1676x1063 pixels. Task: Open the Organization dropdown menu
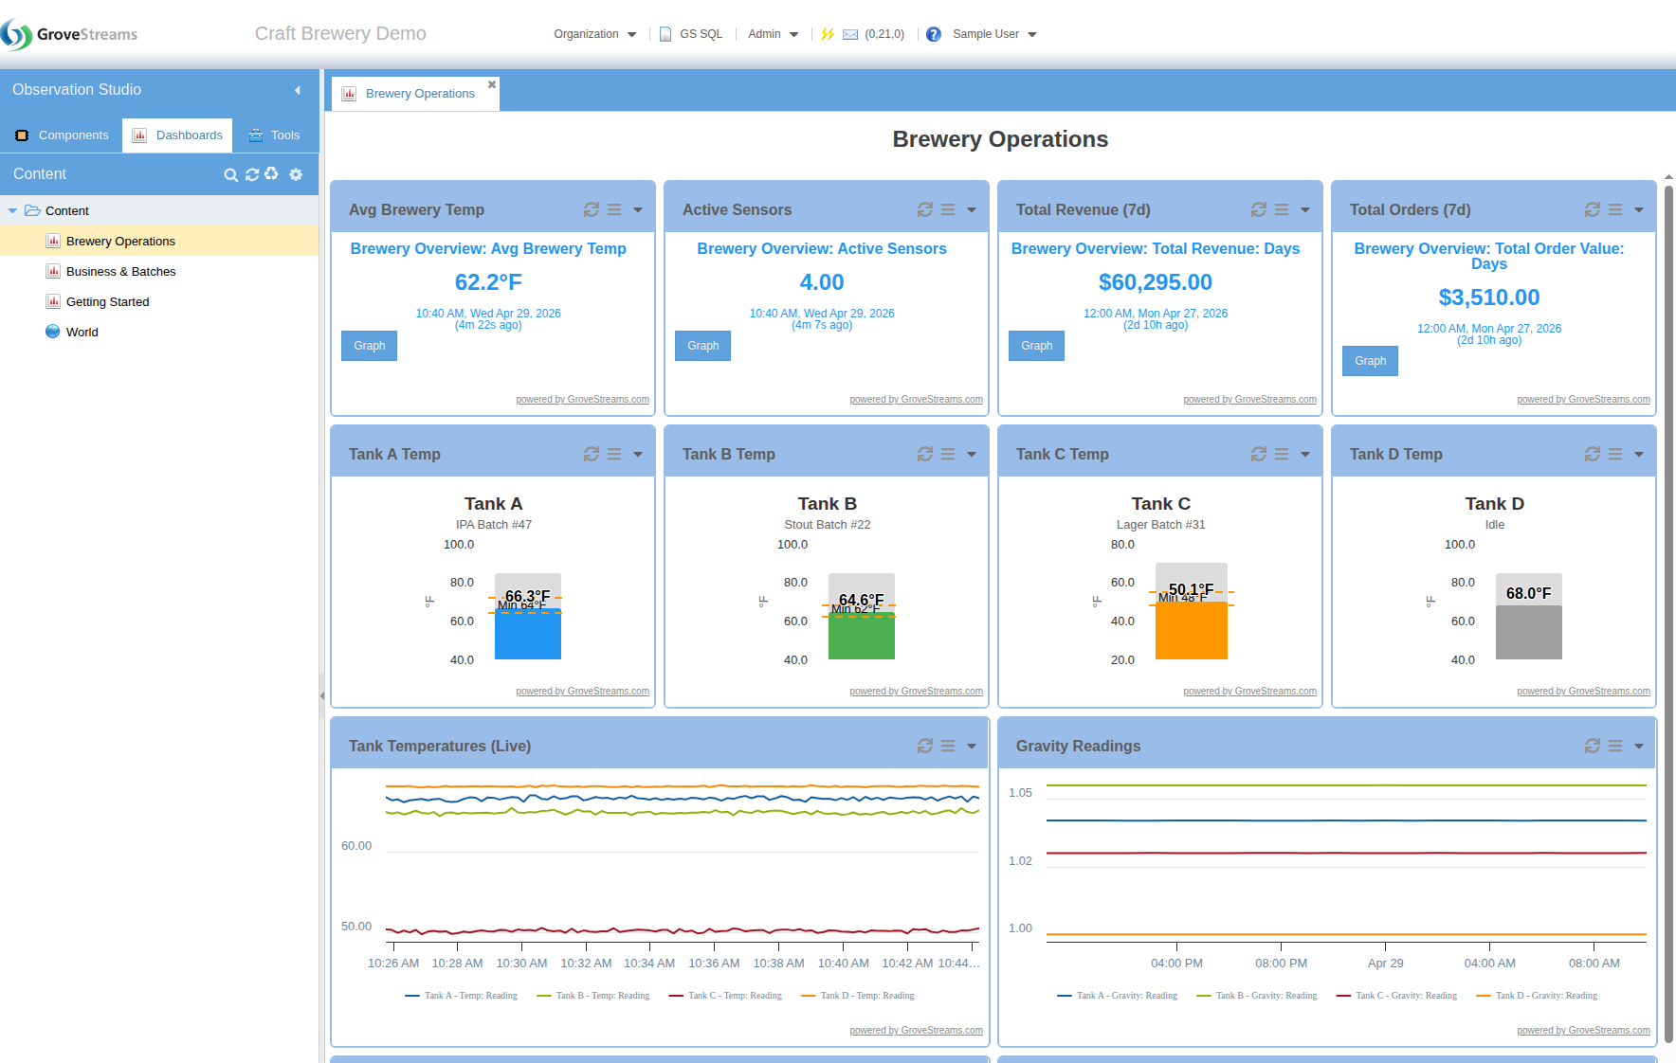pyautogui.click(x=595, y=34)
